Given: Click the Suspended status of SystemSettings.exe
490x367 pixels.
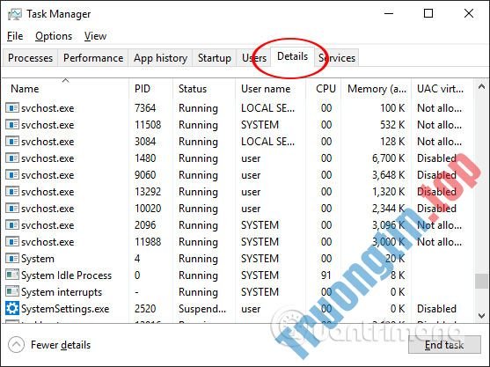Looking at the screenshot, I should tap(202, 309).
